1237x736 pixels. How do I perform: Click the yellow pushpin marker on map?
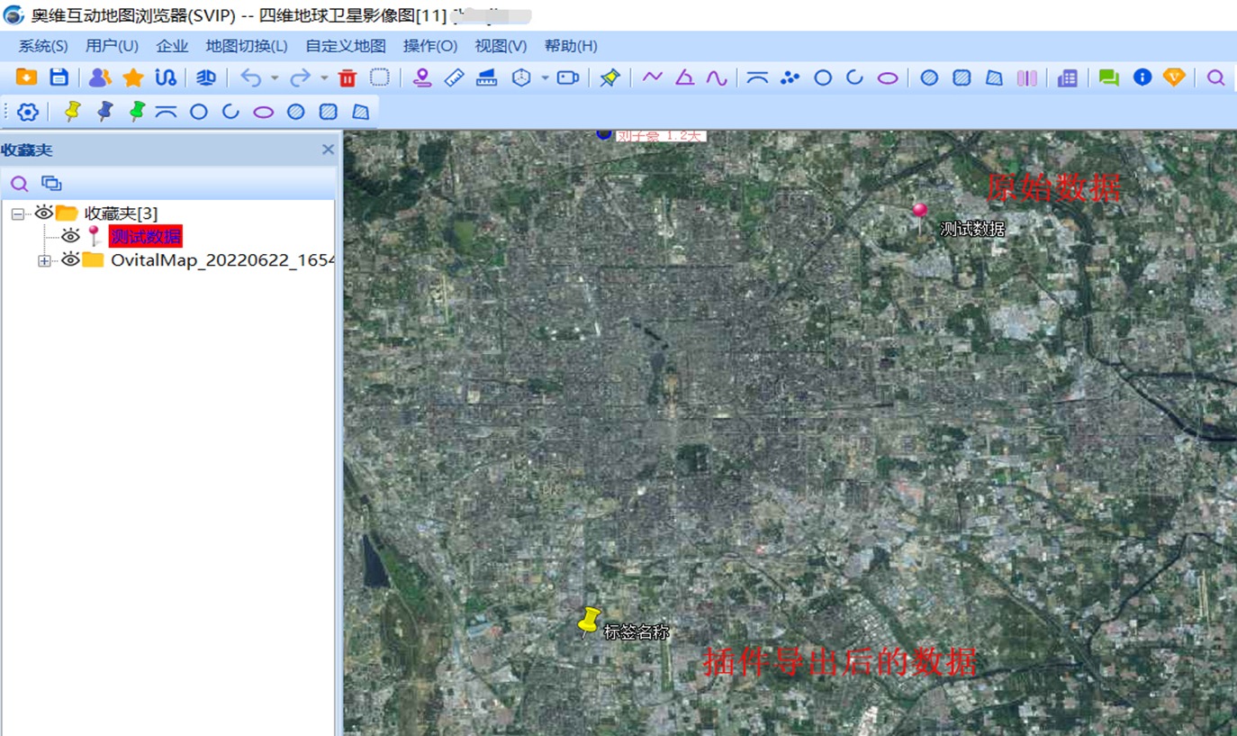[x=589, y=621]
